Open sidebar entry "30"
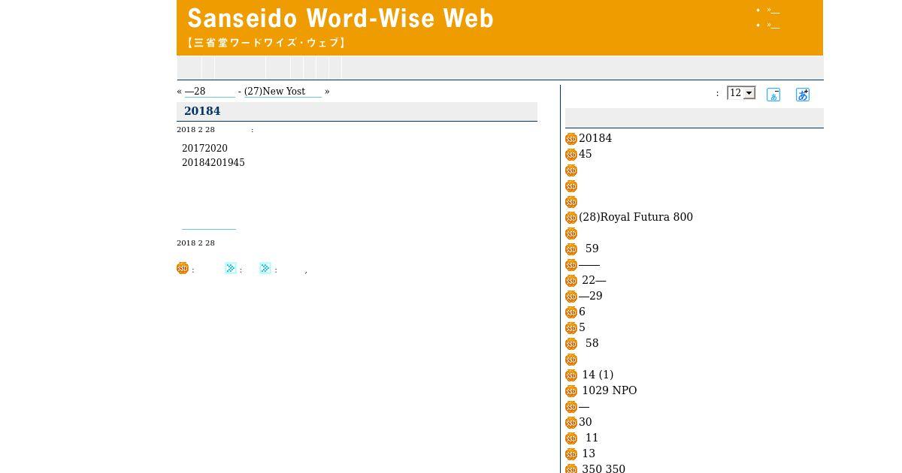The height and width of the screenshot is (473, 902). pyautogui.click(x=586, y=422)
